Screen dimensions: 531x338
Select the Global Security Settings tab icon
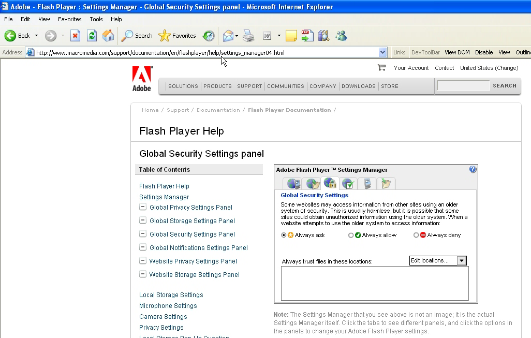pos(330,183)
